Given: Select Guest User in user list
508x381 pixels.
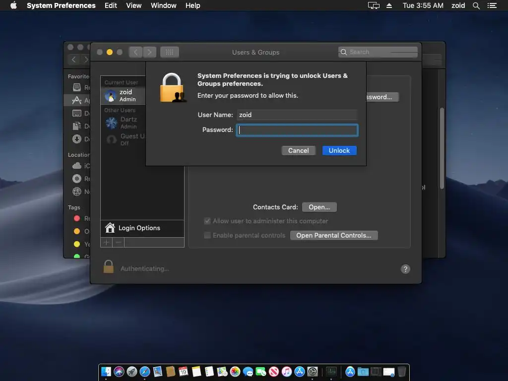Looking at the screenshot, I should 123,139.
